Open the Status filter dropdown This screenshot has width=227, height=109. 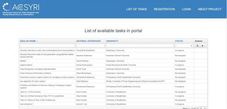pyautogui.click(x=184, y=46)
